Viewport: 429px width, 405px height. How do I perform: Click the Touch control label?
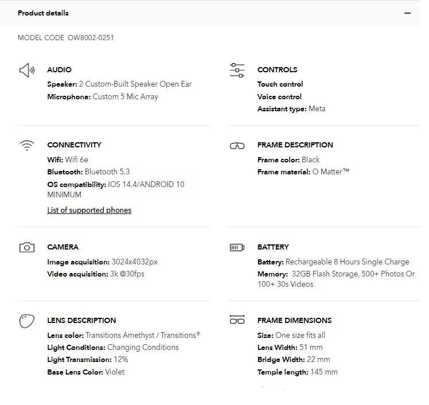point(280,84)
